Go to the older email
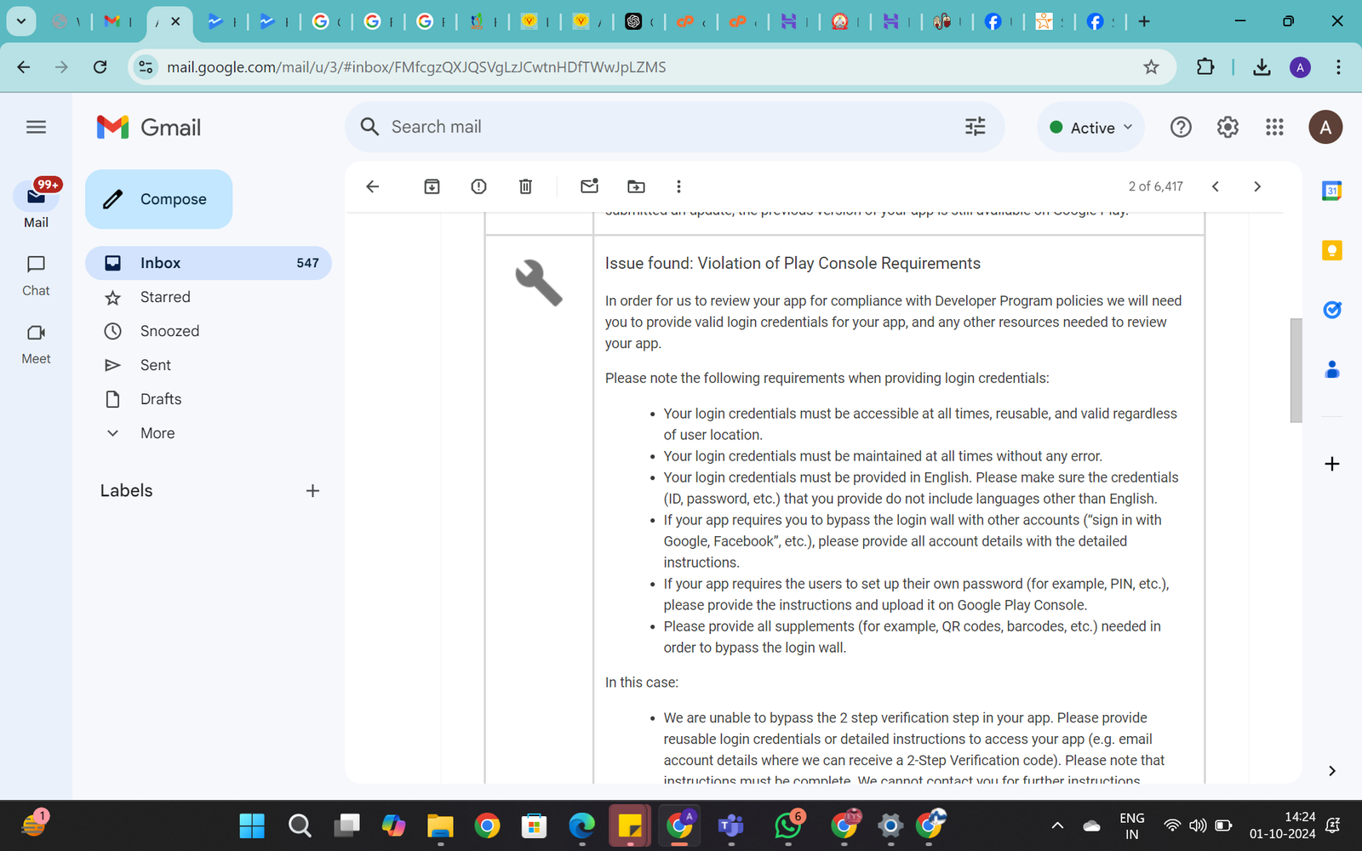 pyautogui.click(x=1257, y=186)
